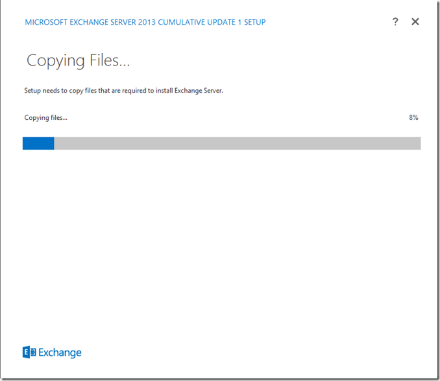The image size is (440, 381).
Task: Open the help question mark icon
Action: coord(395,21)
